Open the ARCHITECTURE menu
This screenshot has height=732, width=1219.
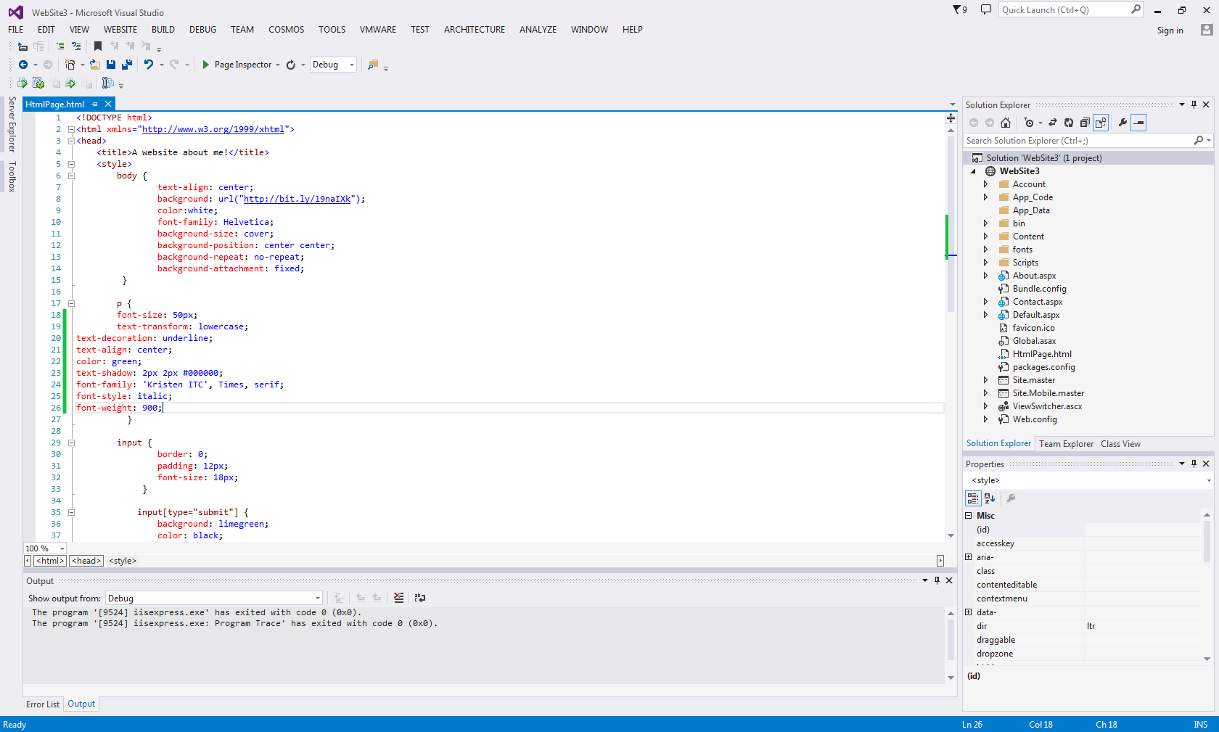[474, 29]
